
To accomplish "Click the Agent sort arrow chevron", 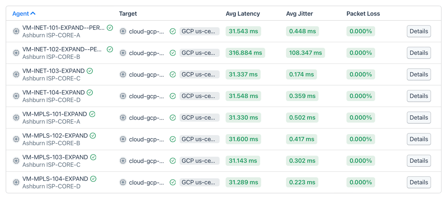I will (33, 14).
